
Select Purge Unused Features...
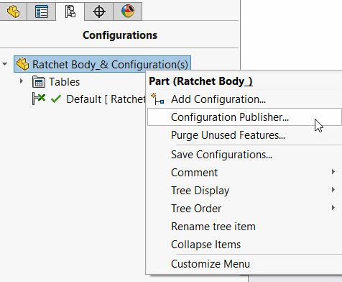tap(244, 135)
